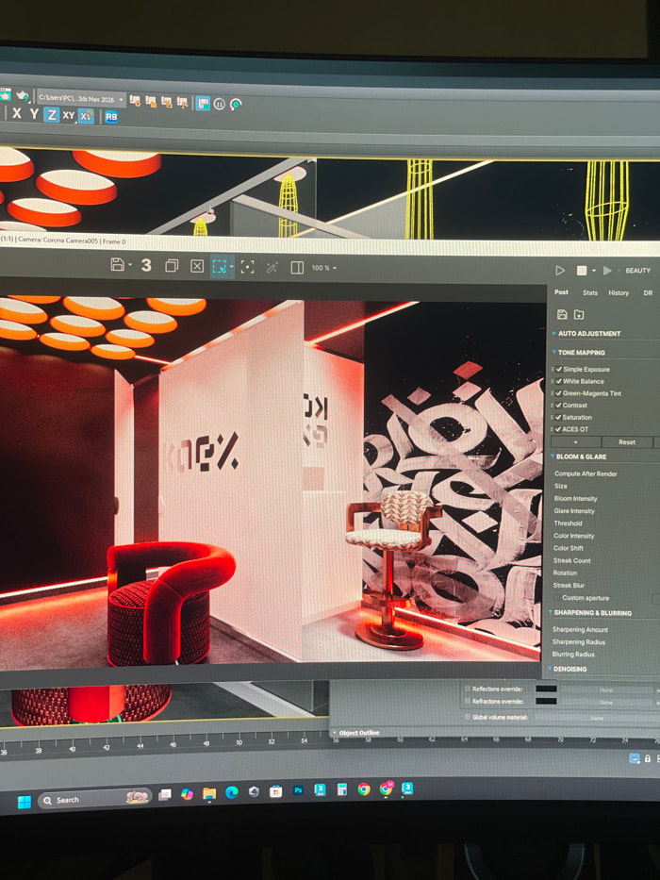Click the fourth orange render toolbar icon
Image resolution: width=660 pixels, height=880 pixels.
coord(182,102)
